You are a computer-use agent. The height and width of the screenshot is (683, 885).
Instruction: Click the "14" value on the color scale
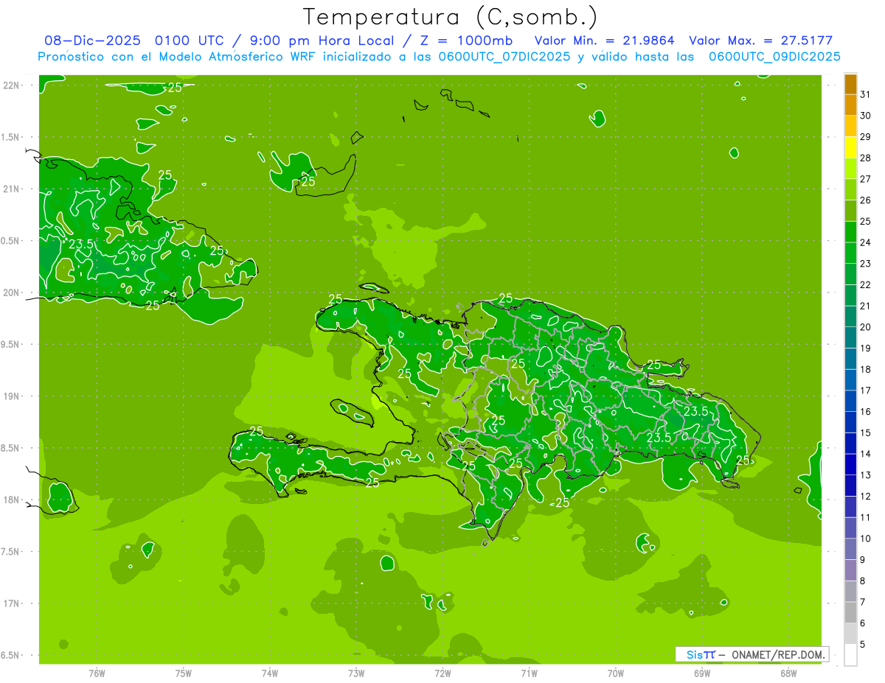click(x=866, y=454)
